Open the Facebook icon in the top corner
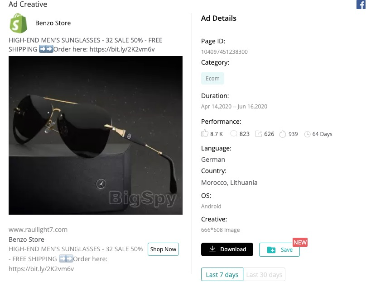The height and width of the screenshot is (282, 366). click(x=361, y=5)
